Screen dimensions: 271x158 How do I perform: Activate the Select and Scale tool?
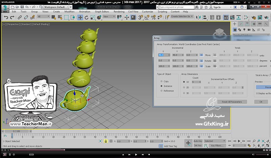tap(93, 18)
